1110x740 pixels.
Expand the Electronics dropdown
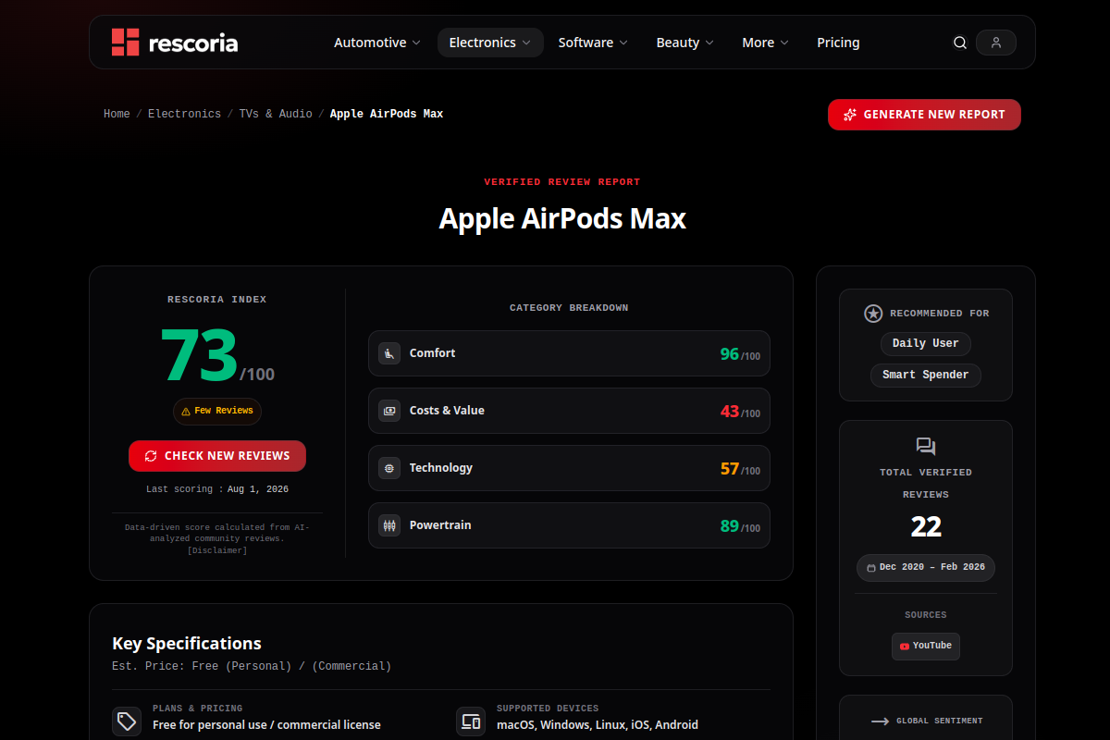[x=490, y=43]
